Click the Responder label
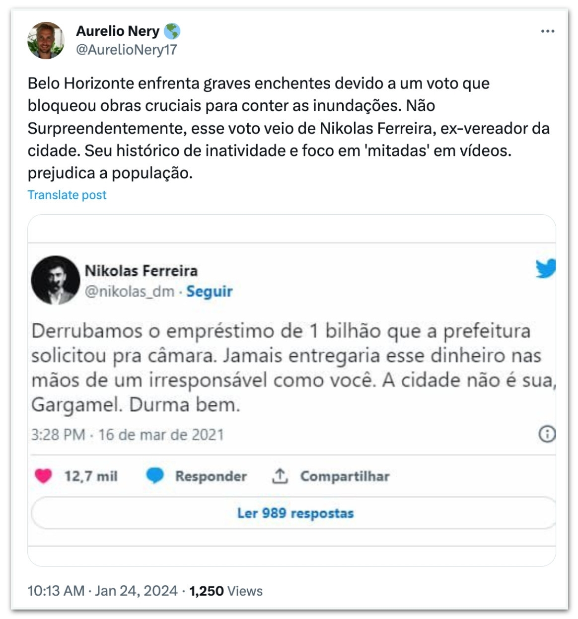 (x=211, y=476)
